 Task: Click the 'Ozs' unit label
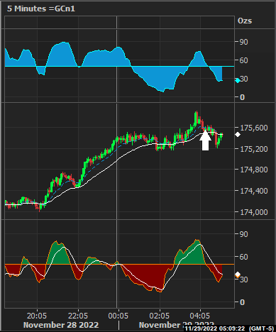tap(245, 21)
